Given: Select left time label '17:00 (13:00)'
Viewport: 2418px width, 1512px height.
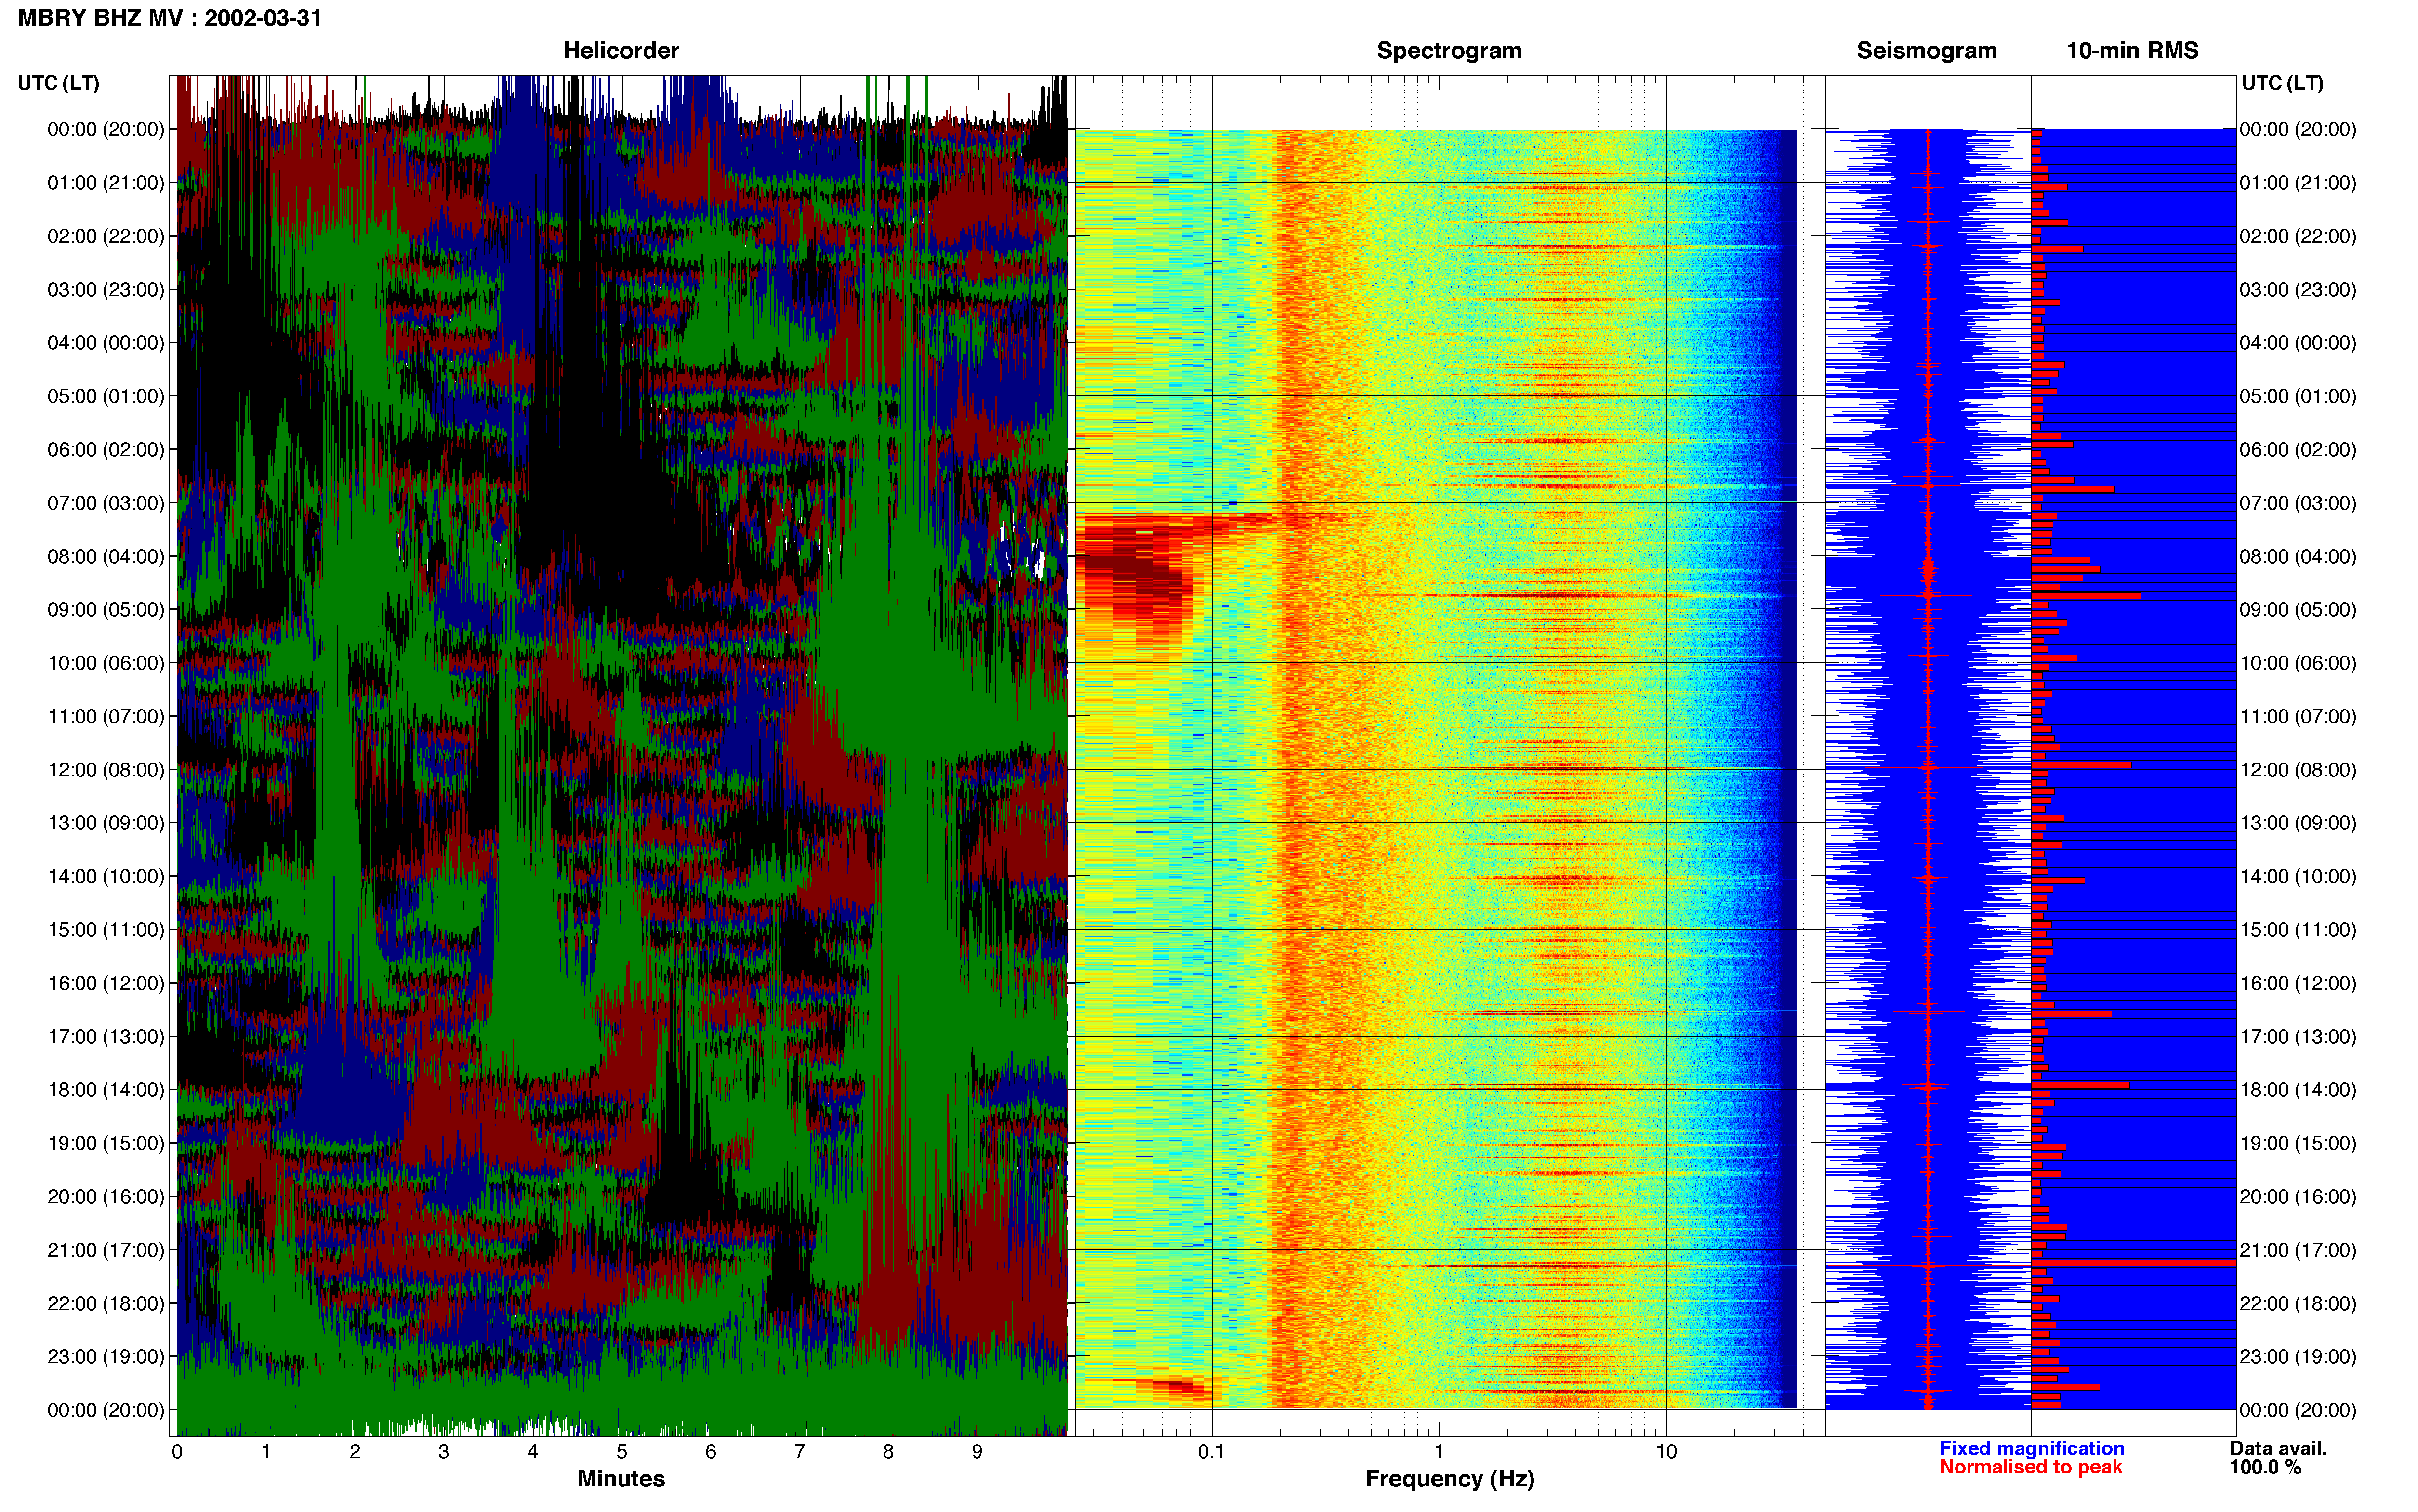Looking at the screenshot, I should pos(106,1037).
